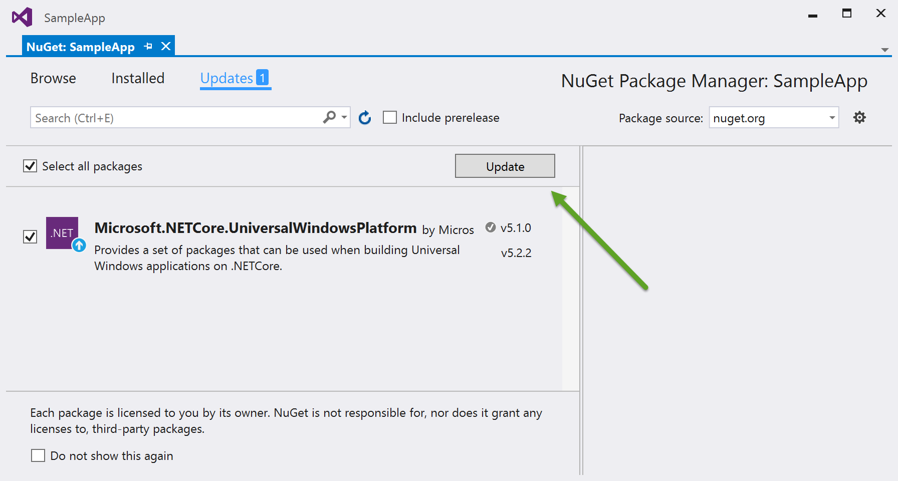Select the Microsoft.NETCore.UniversalWindowsPlatform package name

tap(256, 228)
